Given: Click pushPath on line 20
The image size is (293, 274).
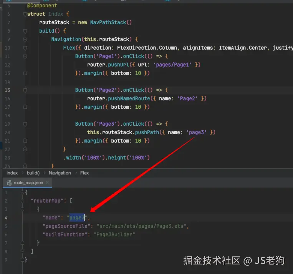Looking at the screenshot, I should pos(147,133).
